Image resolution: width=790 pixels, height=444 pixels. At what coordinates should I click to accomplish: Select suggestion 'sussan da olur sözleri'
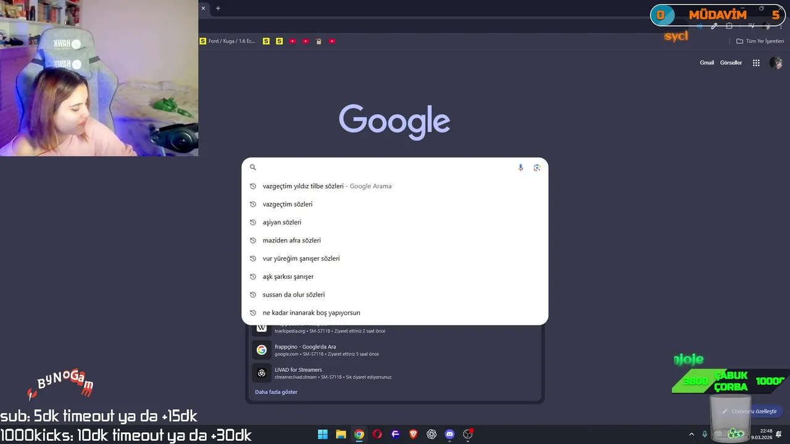pos(394,295)
